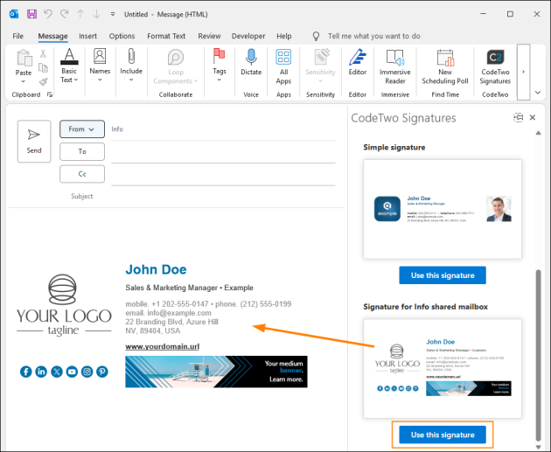Open the Include attachment dropdown
This screenshot has height=452, width=551.
[131, 66]
